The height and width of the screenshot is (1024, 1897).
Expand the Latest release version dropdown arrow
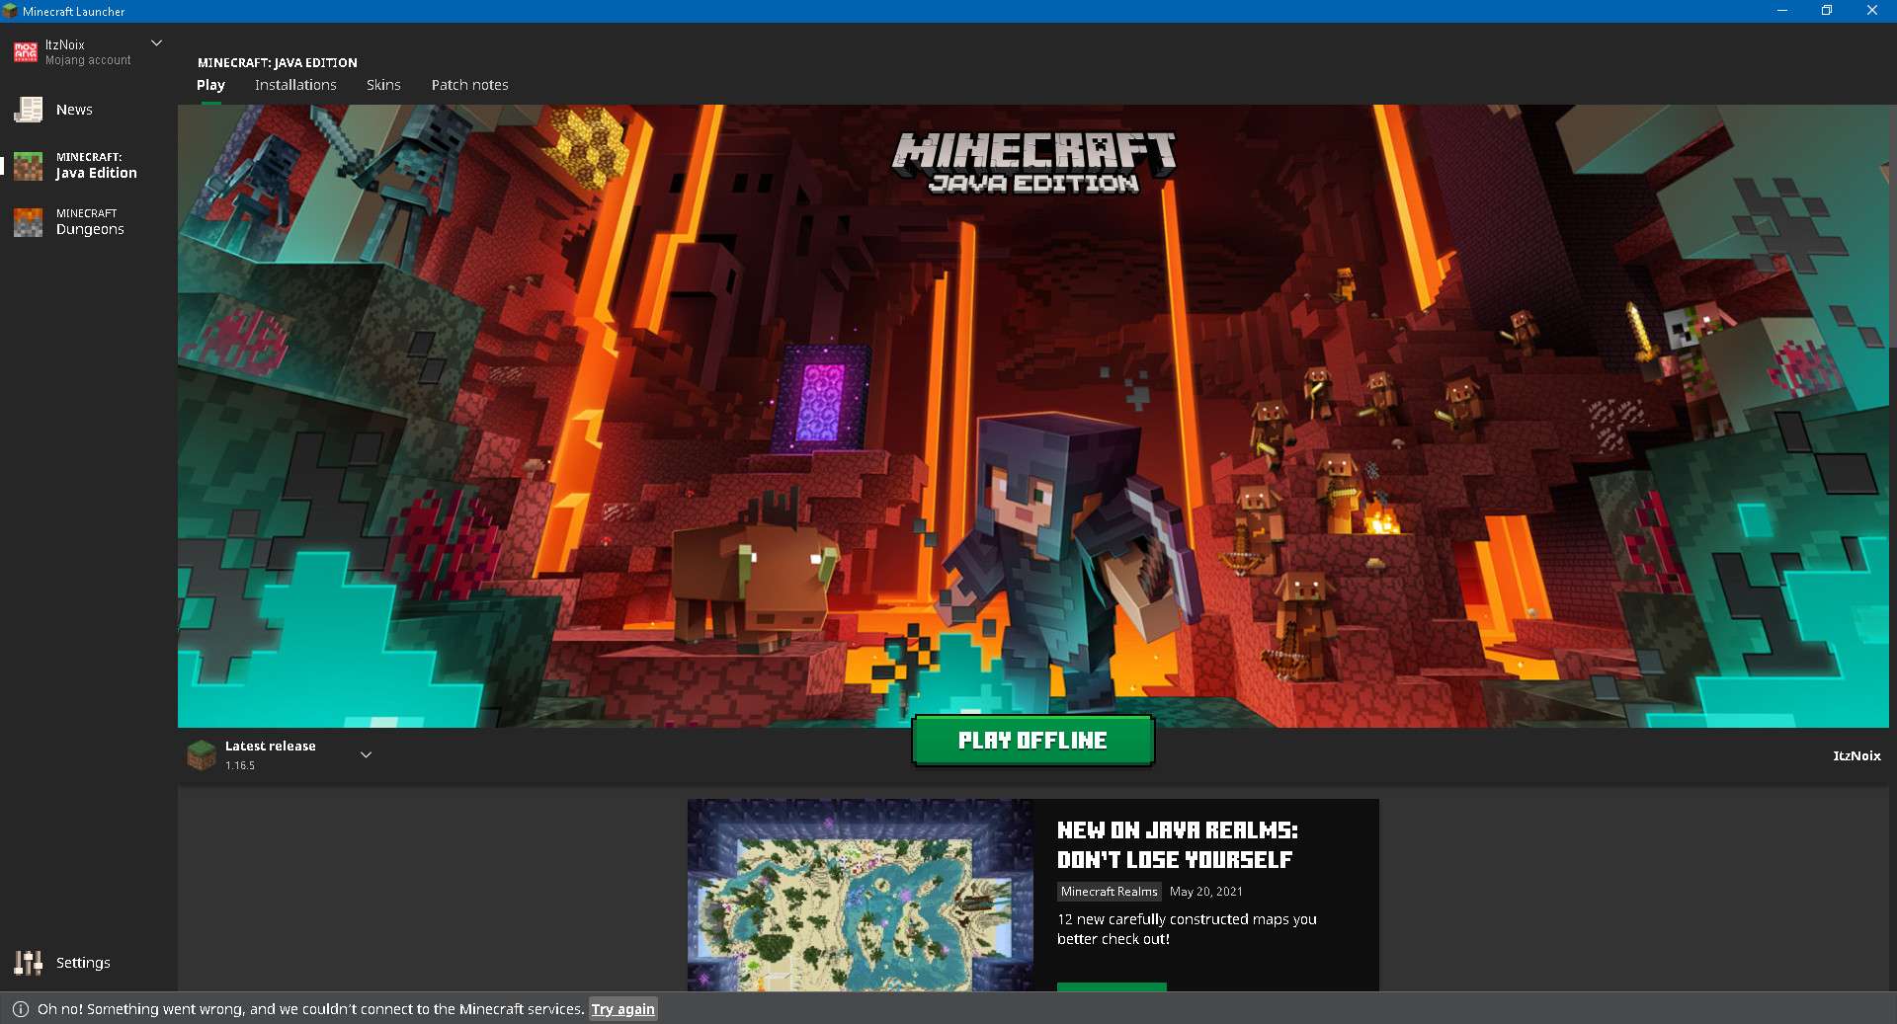pyautogui.click(x=366, y=755)
